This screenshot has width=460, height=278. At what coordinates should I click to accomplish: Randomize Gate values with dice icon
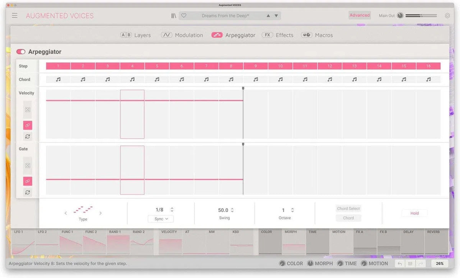pos(28,166)
